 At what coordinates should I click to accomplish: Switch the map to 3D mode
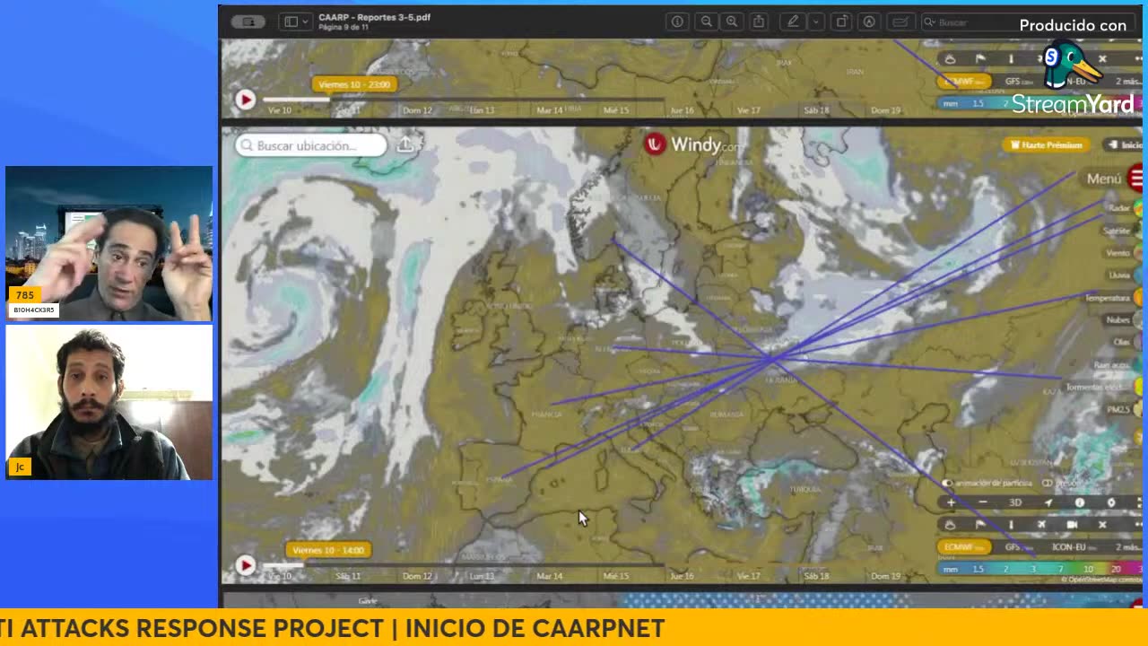(x=1015, y=502)
